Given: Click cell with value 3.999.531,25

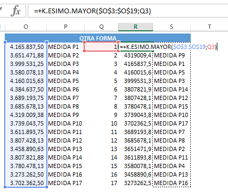Looking at the screenshot, I should point(27,64).
